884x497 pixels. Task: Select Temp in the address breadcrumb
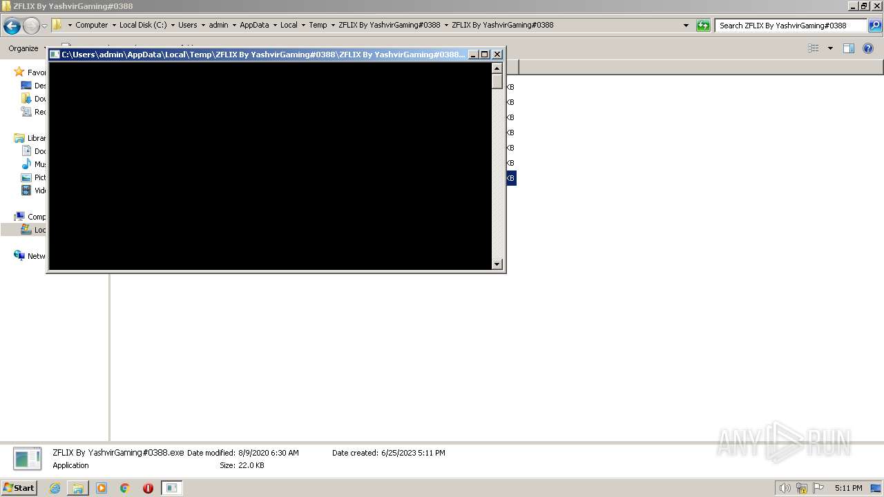[318, 25]
